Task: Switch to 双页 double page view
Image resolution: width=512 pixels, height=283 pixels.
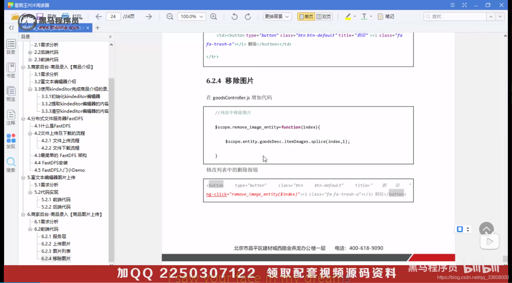Action: [x=324, y=16]
